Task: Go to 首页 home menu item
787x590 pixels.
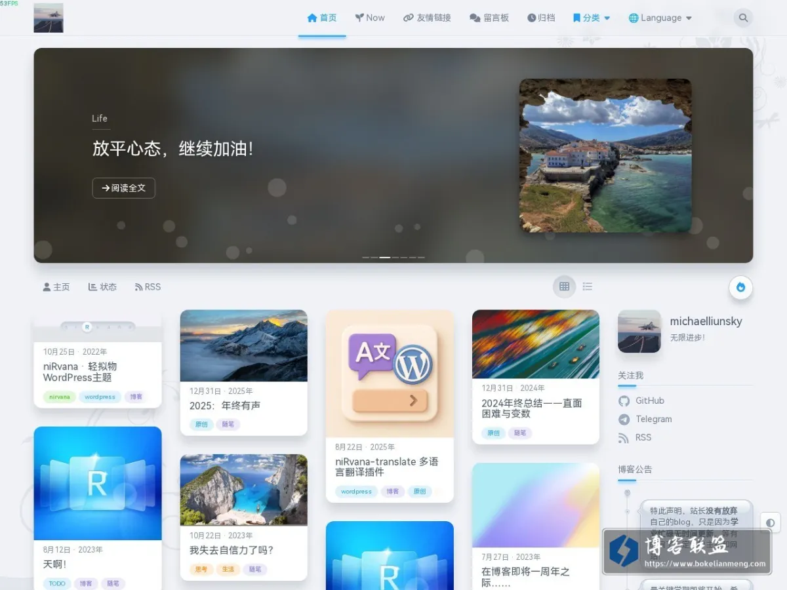Action: click(x=322, y=18)
